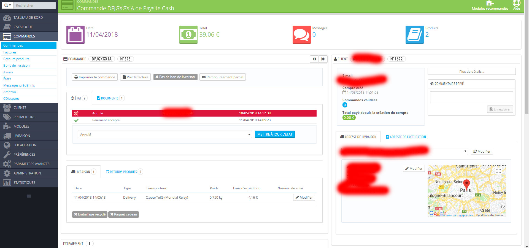This screenshot has height=248, width=529.
Task: Go to next order arrow button
Action: (323, 59)
